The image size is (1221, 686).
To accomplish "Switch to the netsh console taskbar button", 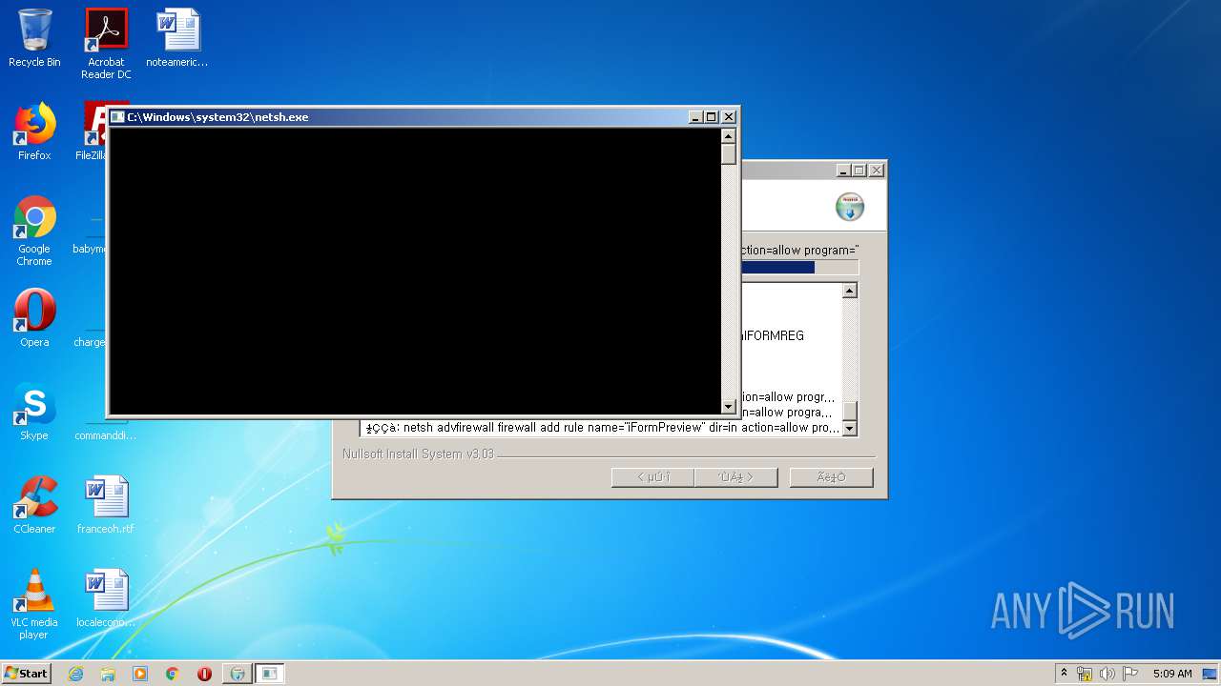I will coord(270,674).
